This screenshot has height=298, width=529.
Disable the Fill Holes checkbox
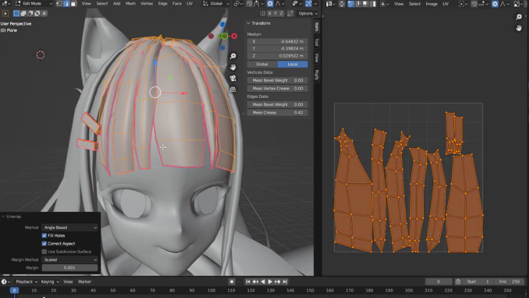tap(44, 235)
